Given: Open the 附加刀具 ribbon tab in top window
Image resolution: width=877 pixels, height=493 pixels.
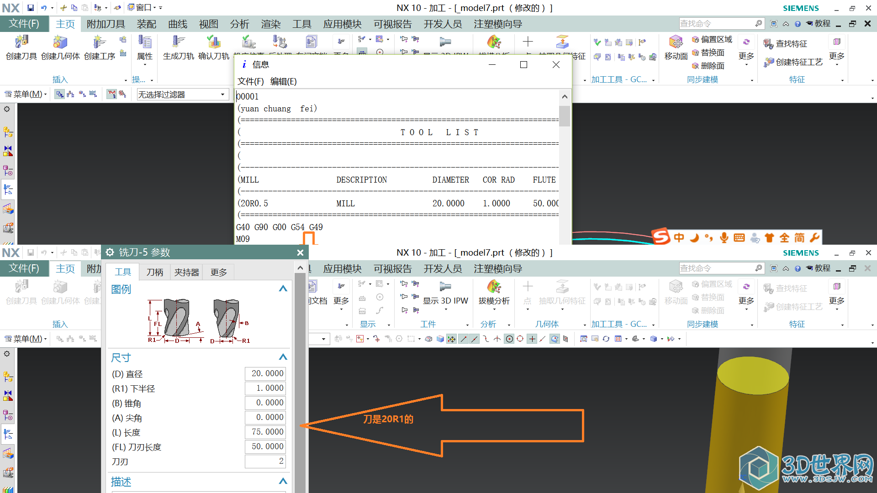Looking at the screenshot, I should [x=106, y=24].
